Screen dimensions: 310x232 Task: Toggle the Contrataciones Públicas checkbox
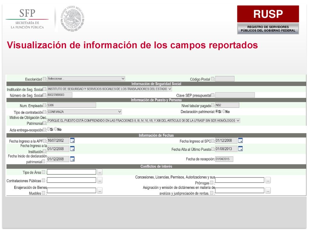(44, 180)
